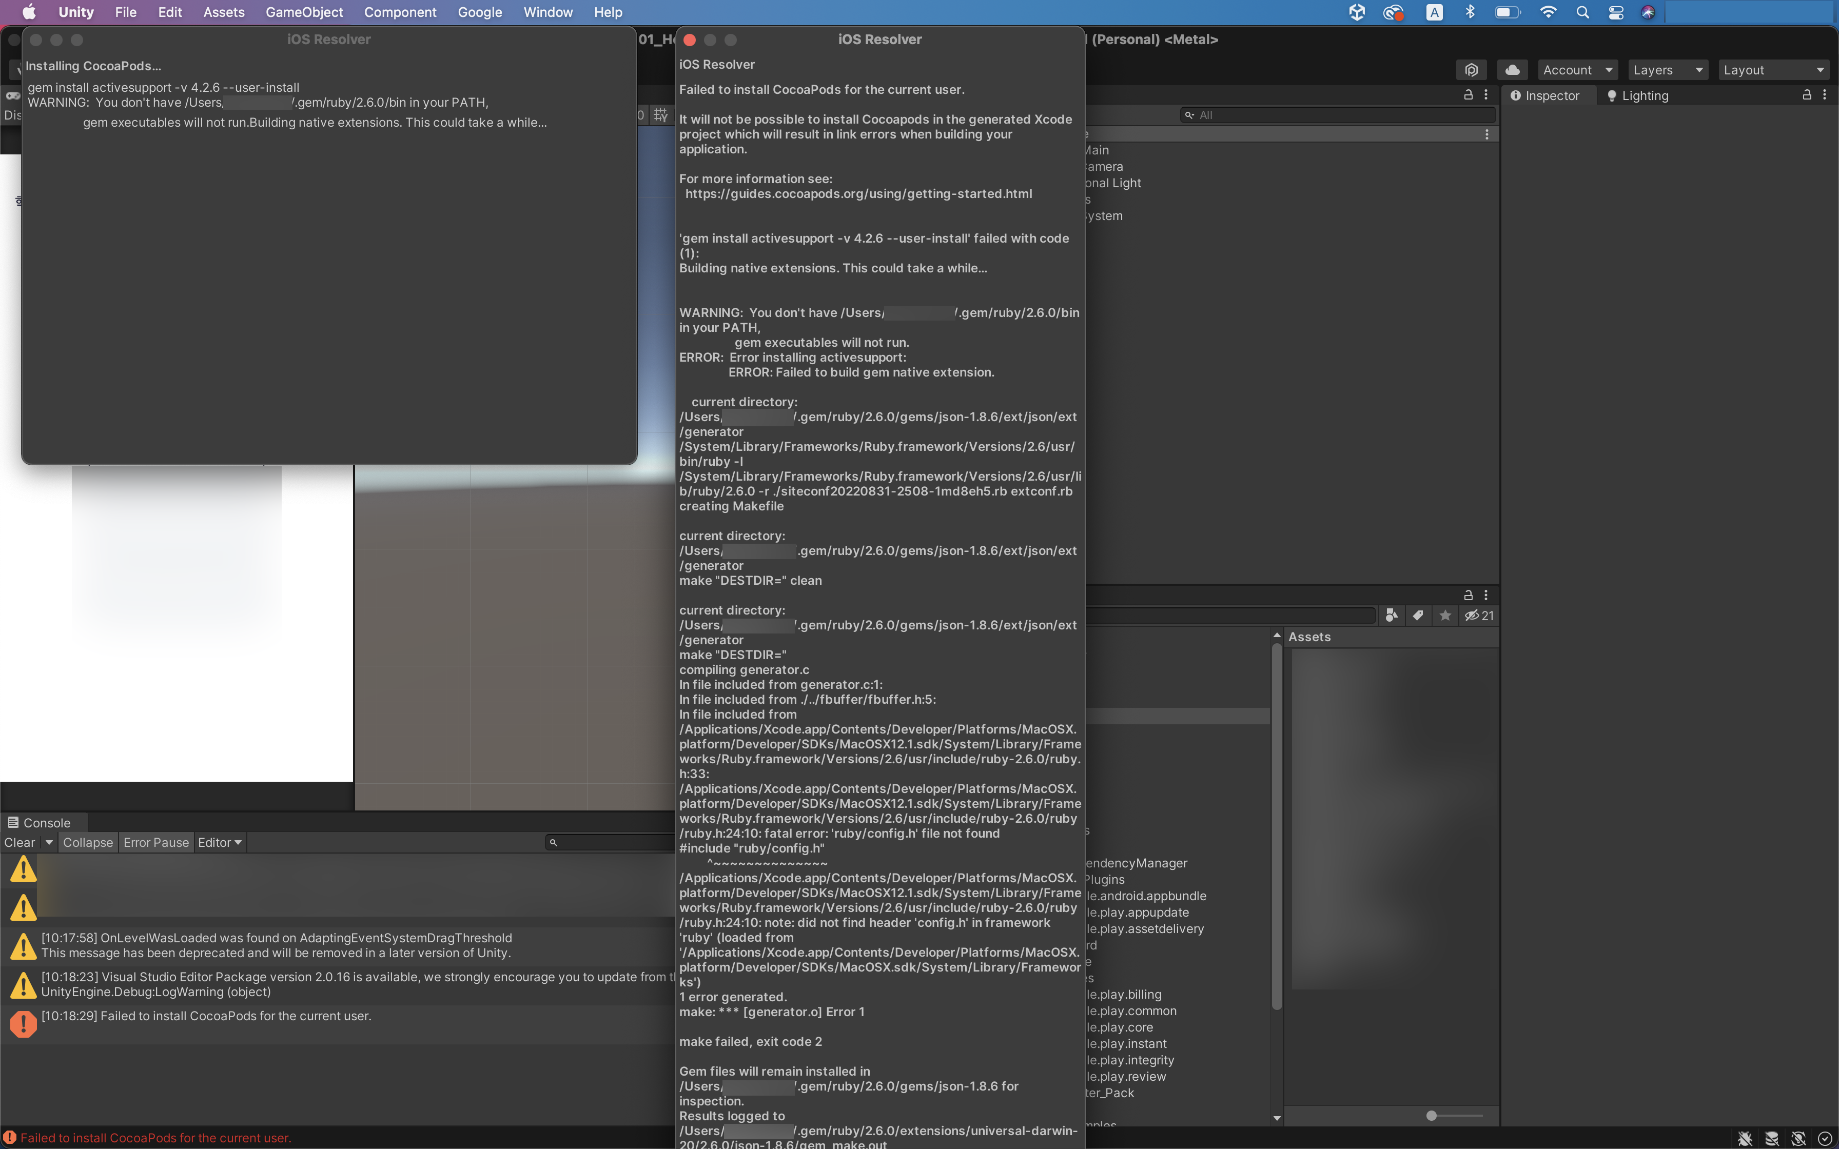This screenshot has height=1149, width=1839.
Task: Toggle the Inspector panel lock
Action: click(x=1807, y=95)
